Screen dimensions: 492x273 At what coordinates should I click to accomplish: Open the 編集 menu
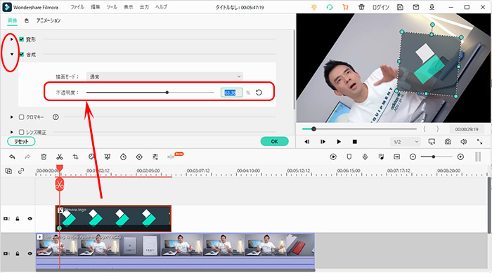[x=95, y=7]
